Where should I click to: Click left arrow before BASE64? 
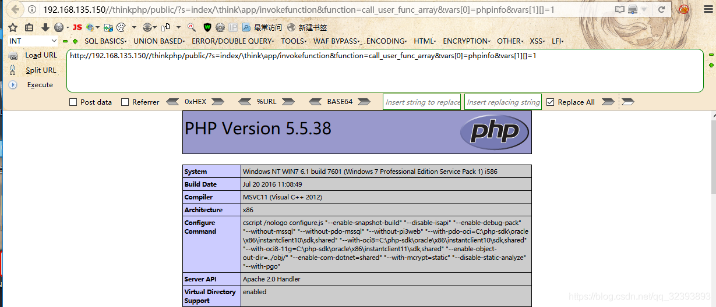coord(315,102)
